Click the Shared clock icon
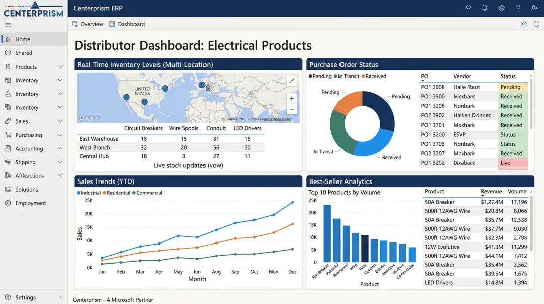This screenshot has height=304, width=544. [x=8, y=53]
